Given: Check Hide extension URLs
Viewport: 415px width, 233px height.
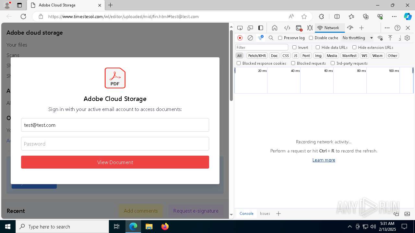Looking at the screenshot, I should 354,47.
